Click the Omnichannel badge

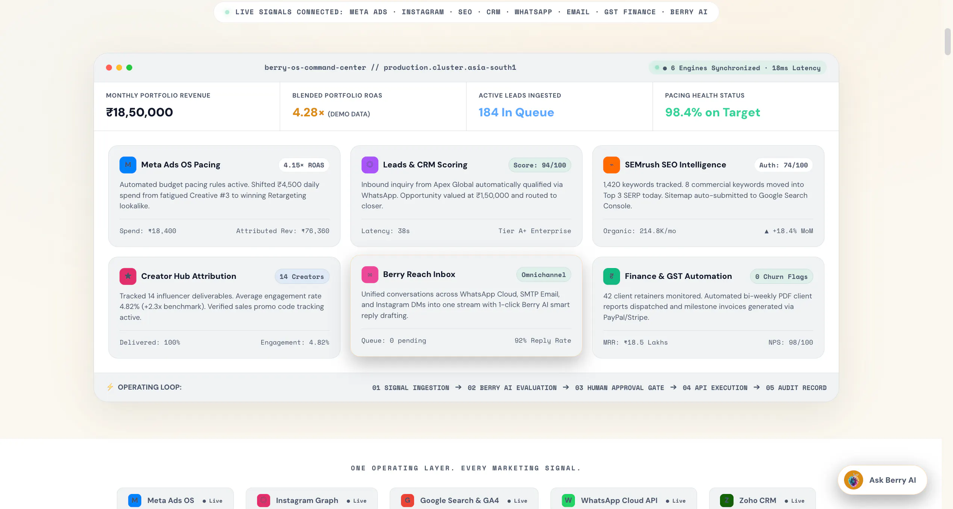(x=543, y=275)
